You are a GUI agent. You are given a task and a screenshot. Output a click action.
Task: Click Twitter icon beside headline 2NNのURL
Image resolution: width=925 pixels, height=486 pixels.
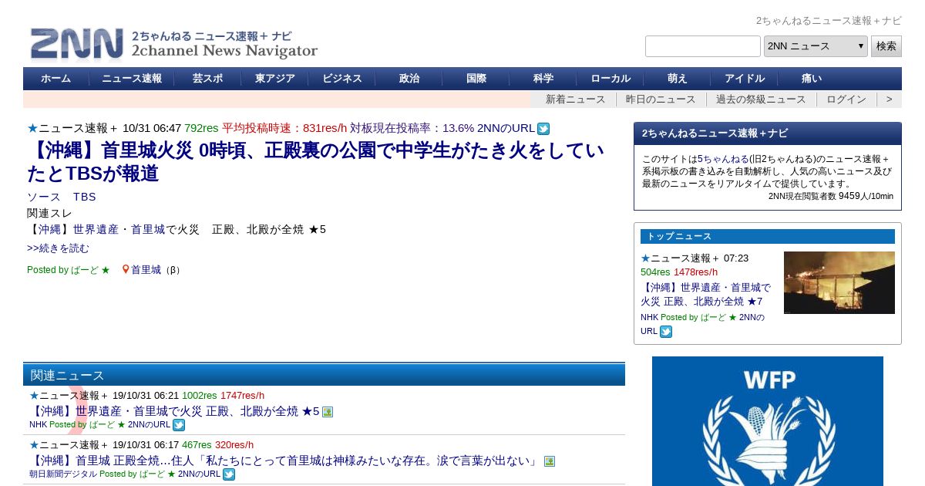[543, 129]
